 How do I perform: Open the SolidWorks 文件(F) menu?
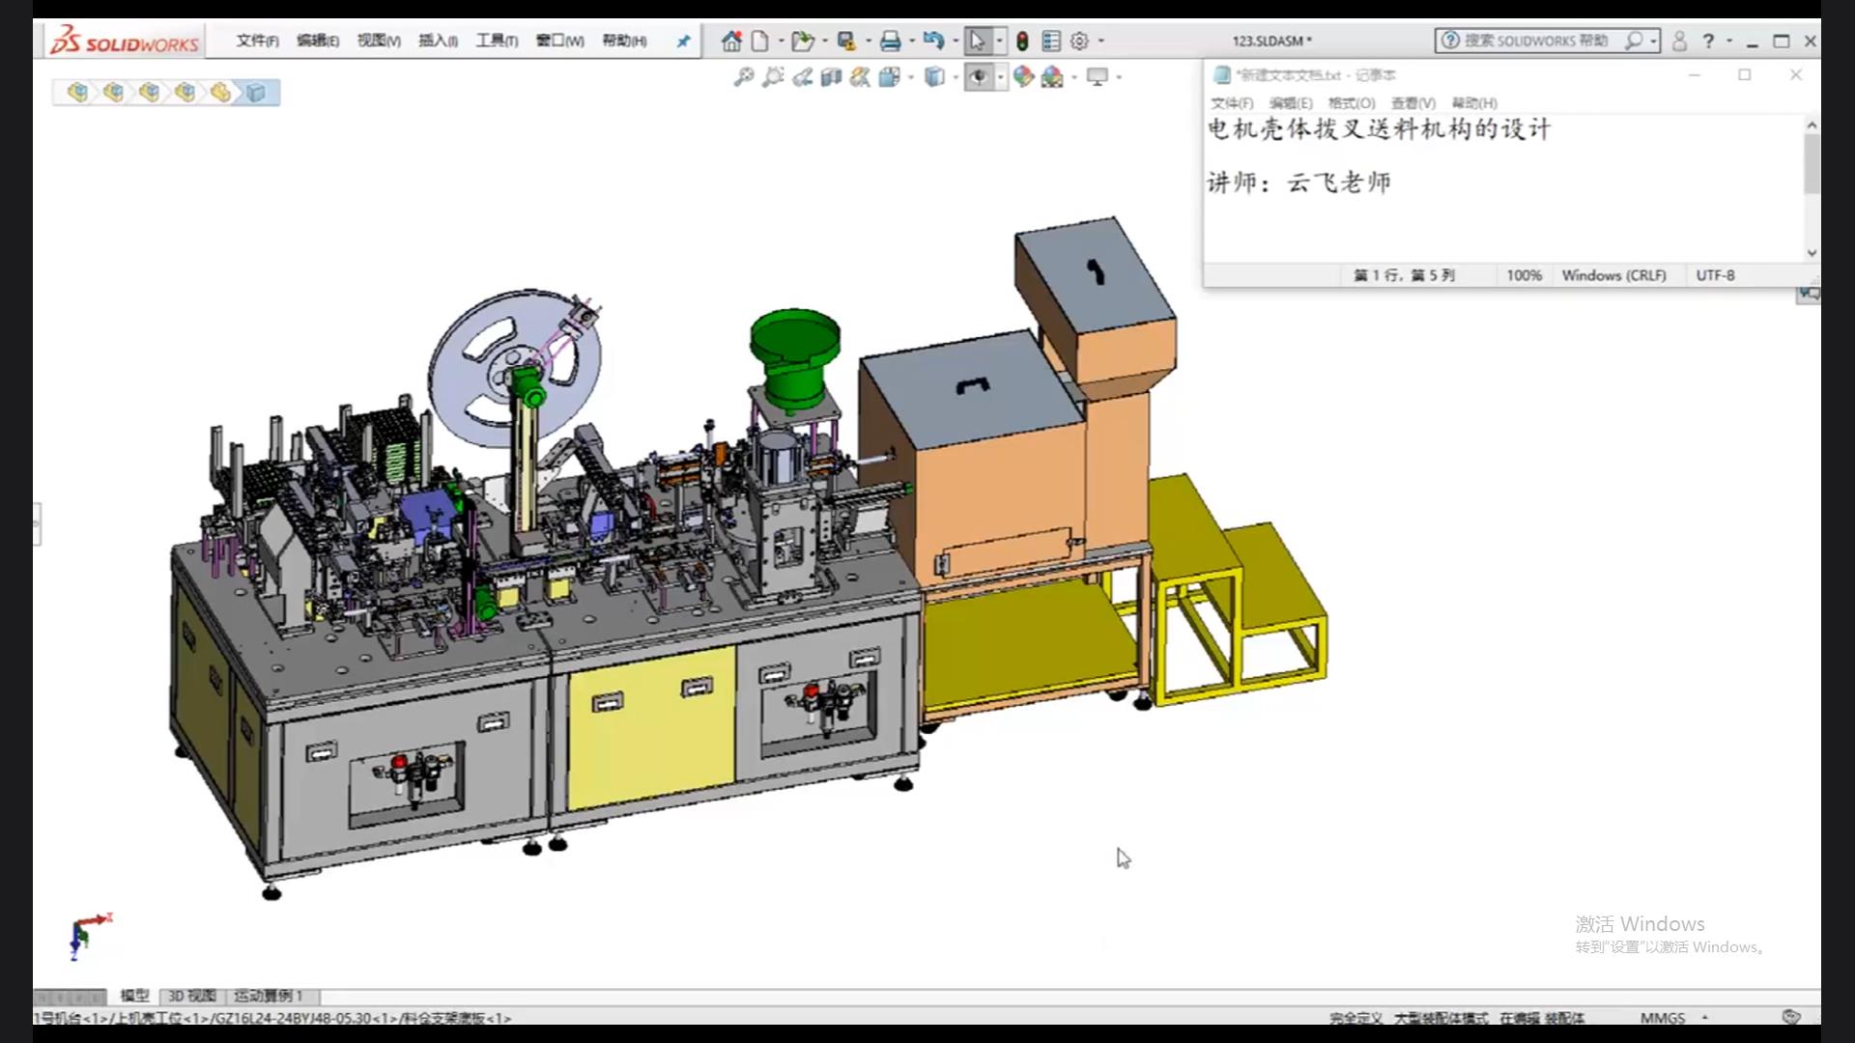[257, 41]
